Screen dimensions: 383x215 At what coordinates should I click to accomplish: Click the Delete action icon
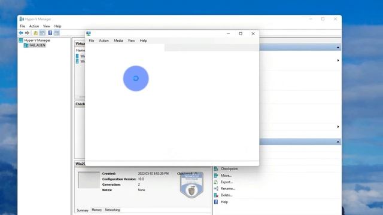[x=216, y=195]
